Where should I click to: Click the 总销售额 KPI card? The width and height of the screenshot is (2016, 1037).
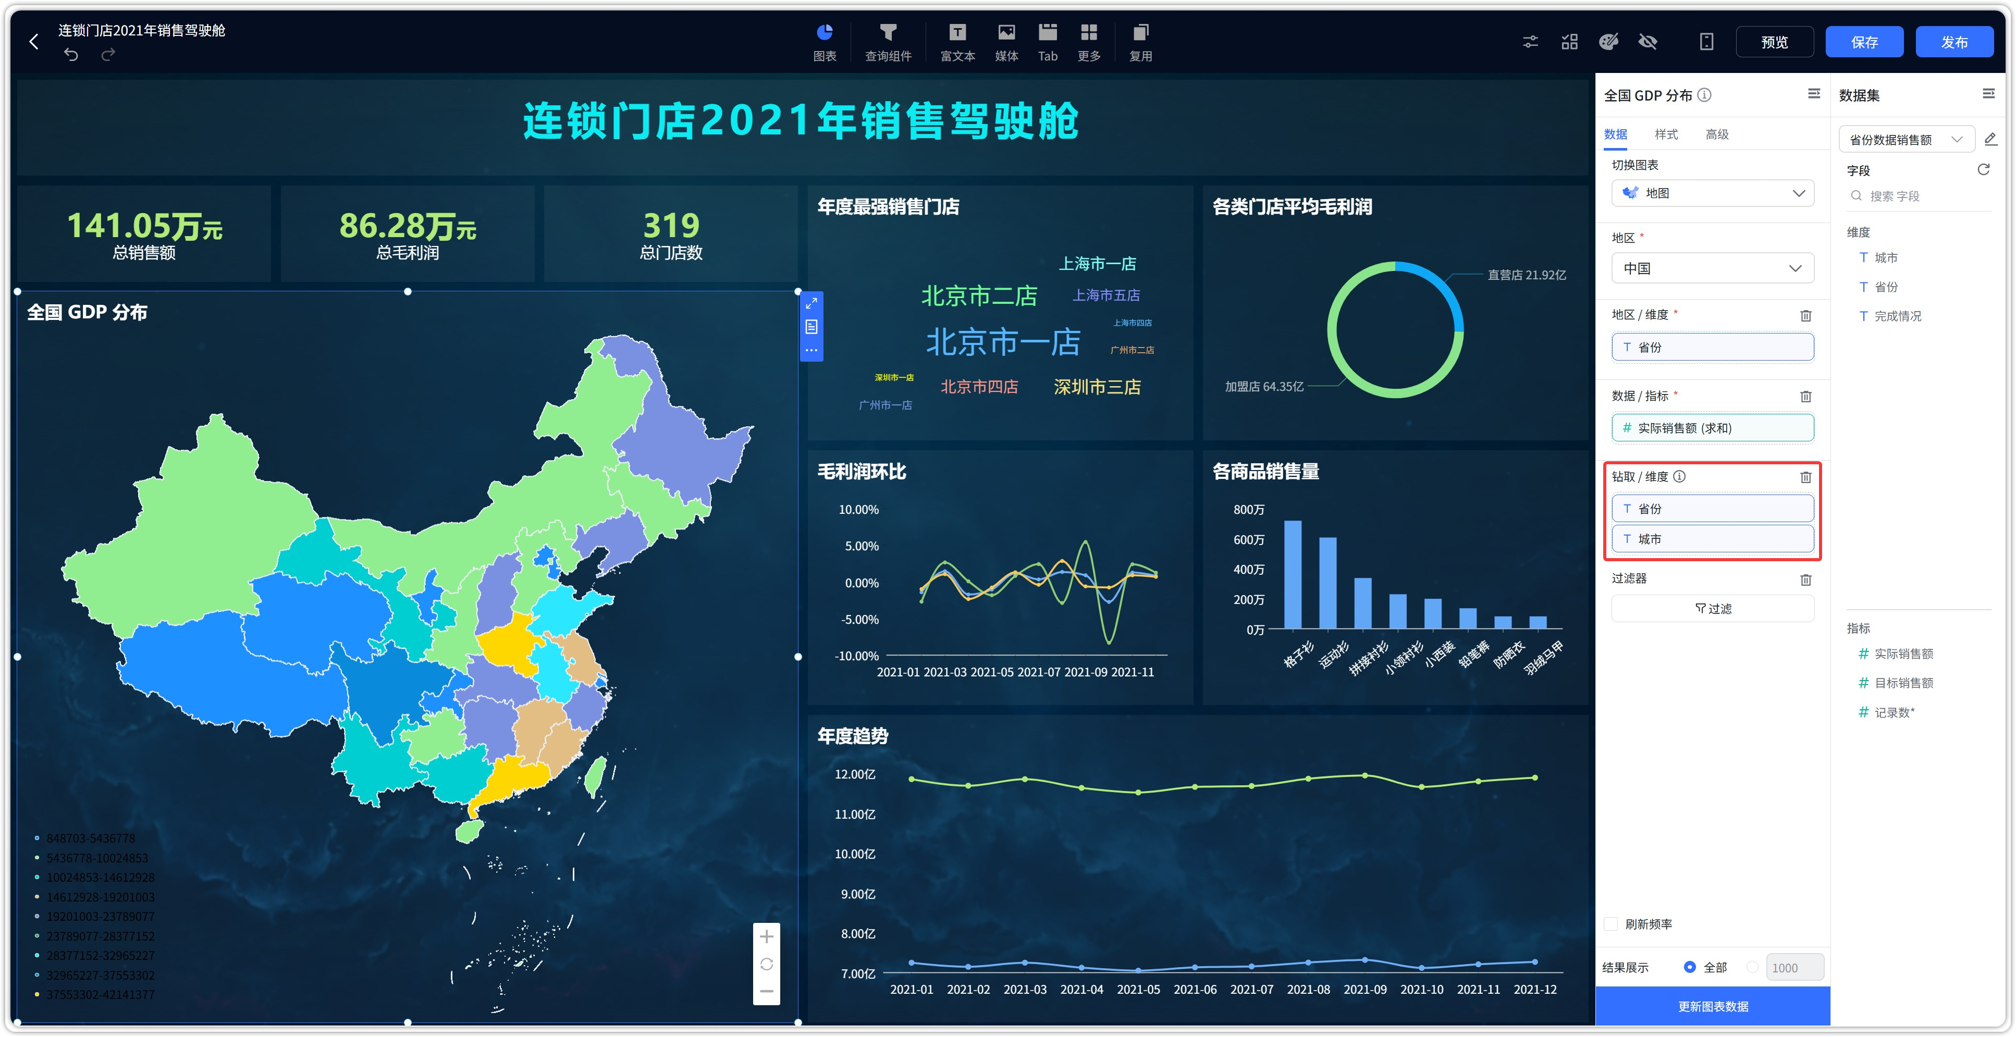(x=144, y=234)
